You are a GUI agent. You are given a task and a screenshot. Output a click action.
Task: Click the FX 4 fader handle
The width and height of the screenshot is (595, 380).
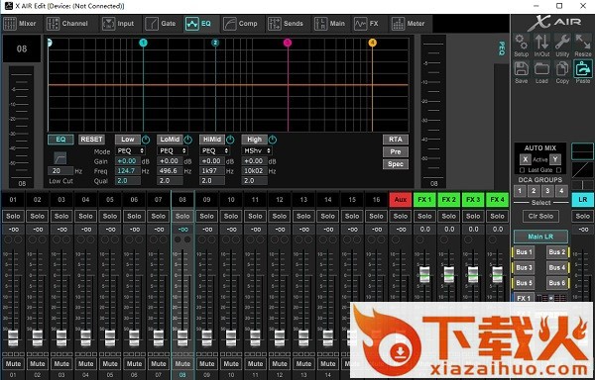pyautogui.click(x=497, y=274)
